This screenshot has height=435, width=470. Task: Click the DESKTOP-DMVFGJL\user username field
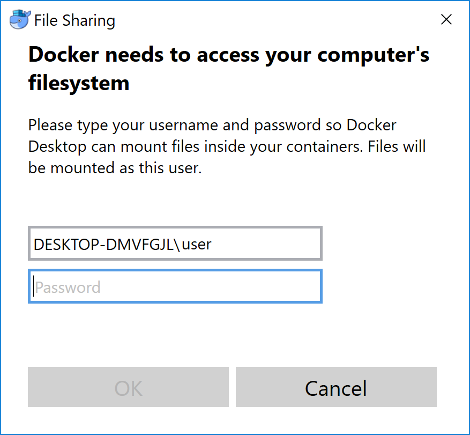click(175, 244)
